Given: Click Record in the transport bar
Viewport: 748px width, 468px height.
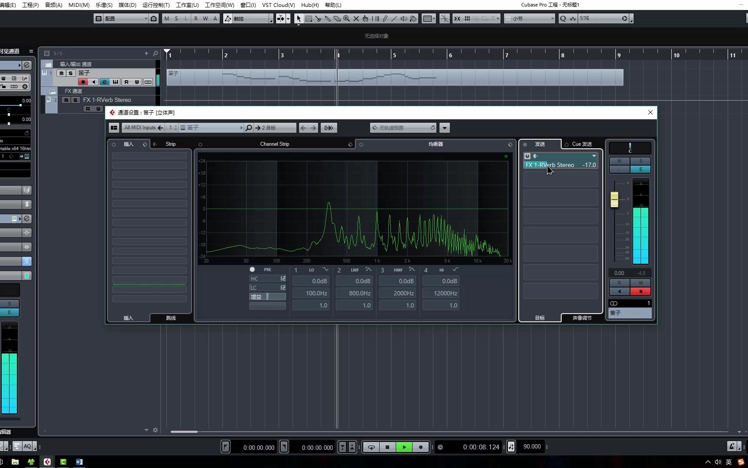Looking at the screenshot, I should click(420, 447).
